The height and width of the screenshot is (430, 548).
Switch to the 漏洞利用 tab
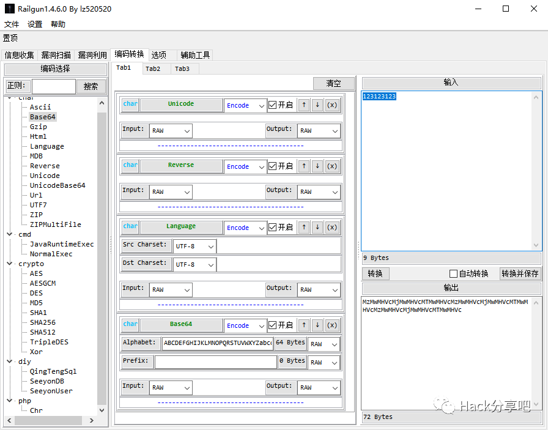tap(92, 55)
